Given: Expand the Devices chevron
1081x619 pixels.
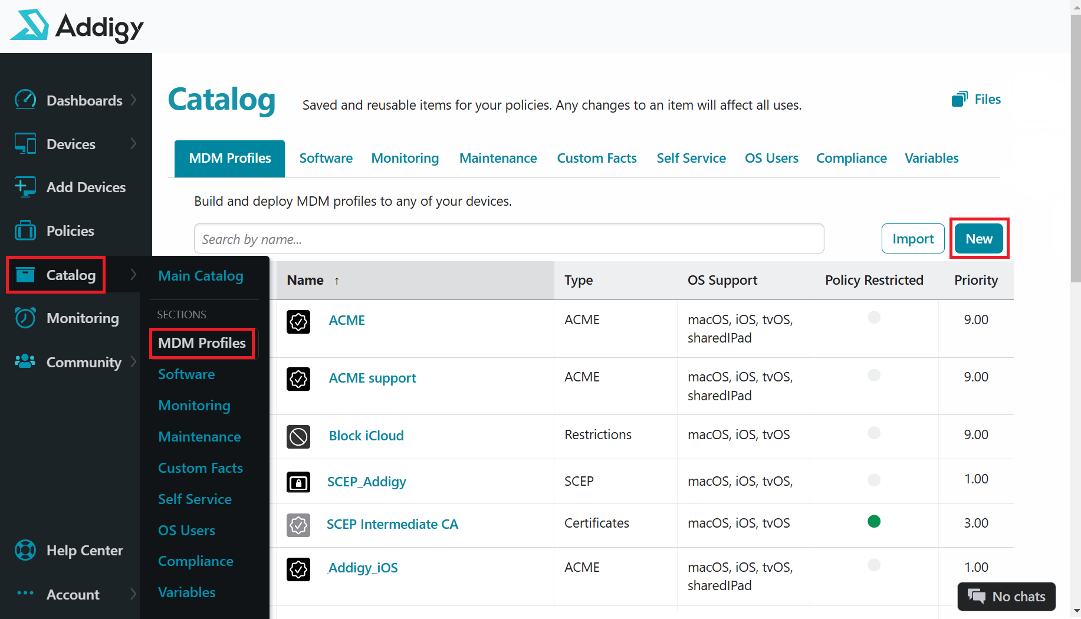Looking at the screenshot, I should click(x=134, y=143).
